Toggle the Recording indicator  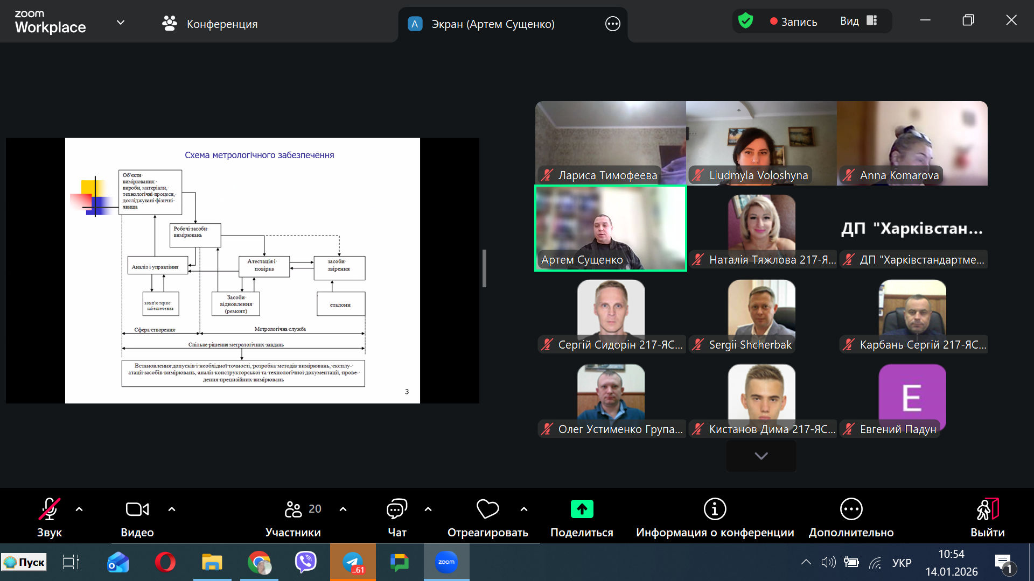point(793,22)
